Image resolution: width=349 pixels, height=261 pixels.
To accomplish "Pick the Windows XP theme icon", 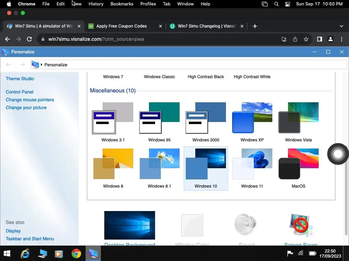I will click(x=252, y=118).
